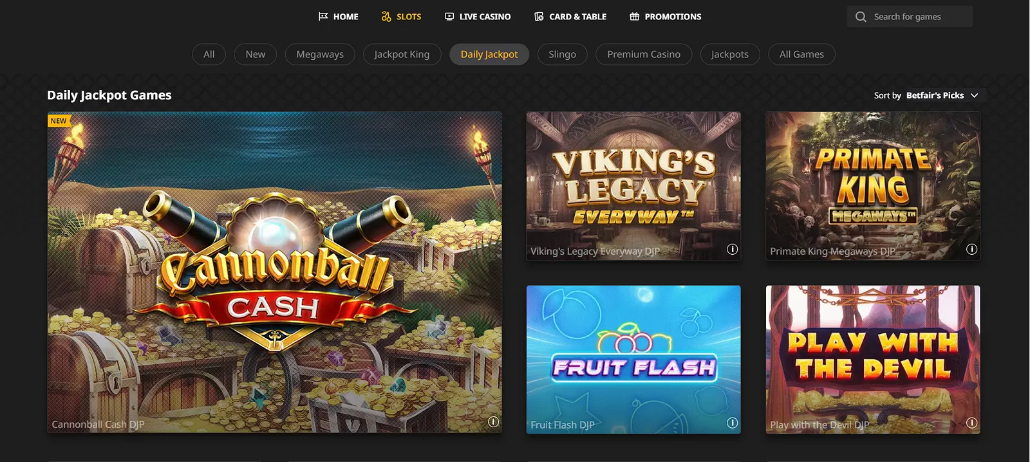Click the search magnifier icon
The height and width of the screenshot is (462, 1030).
click(x=861, y=17)
